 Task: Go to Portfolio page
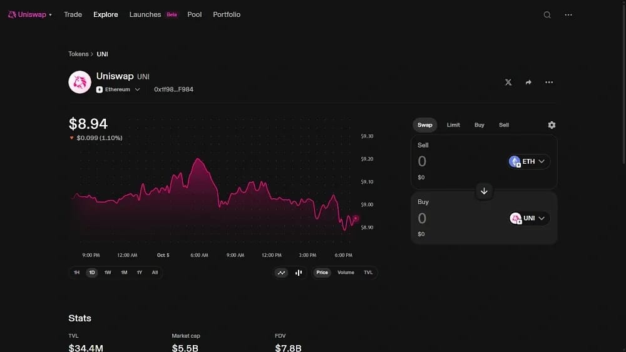pyautogui.click(x=227, y=14)
